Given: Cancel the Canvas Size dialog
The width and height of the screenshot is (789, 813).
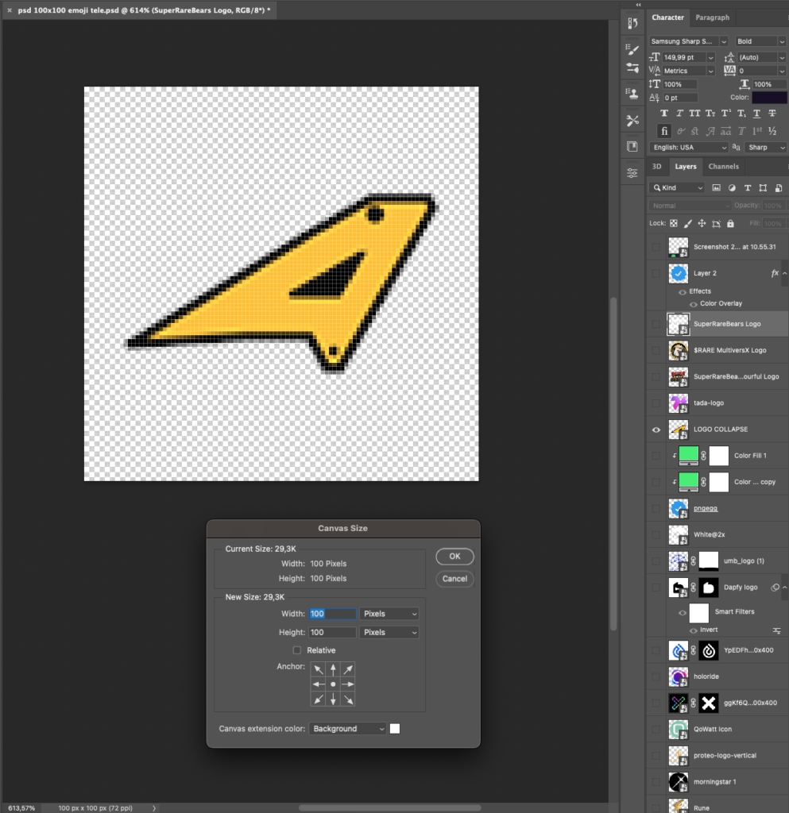Looking at the screenshot, I should coord(454,579).
